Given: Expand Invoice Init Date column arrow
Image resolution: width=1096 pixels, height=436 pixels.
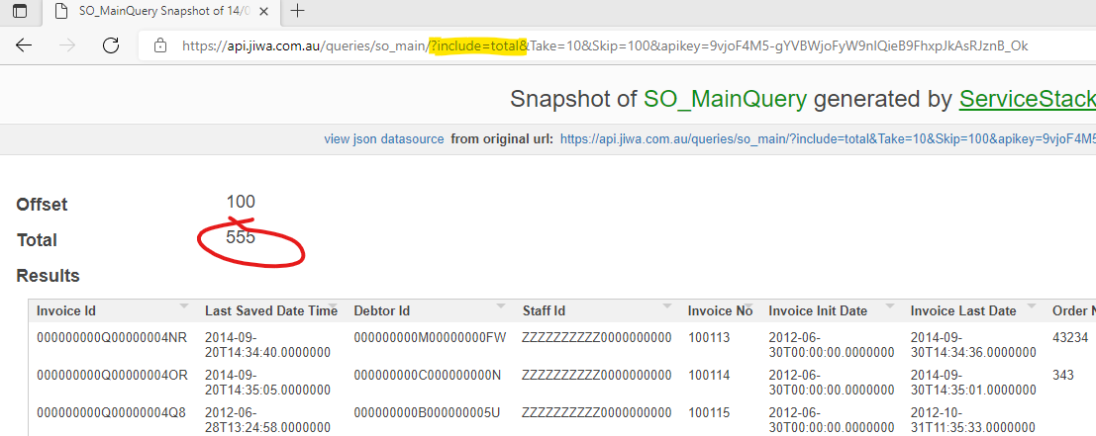Looking at the screenshot, I should click(x=889, y=305).
